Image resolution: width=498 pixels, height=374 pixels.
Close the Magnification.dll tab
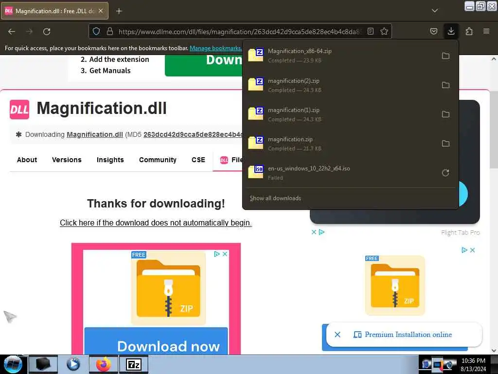click(101, 11)
